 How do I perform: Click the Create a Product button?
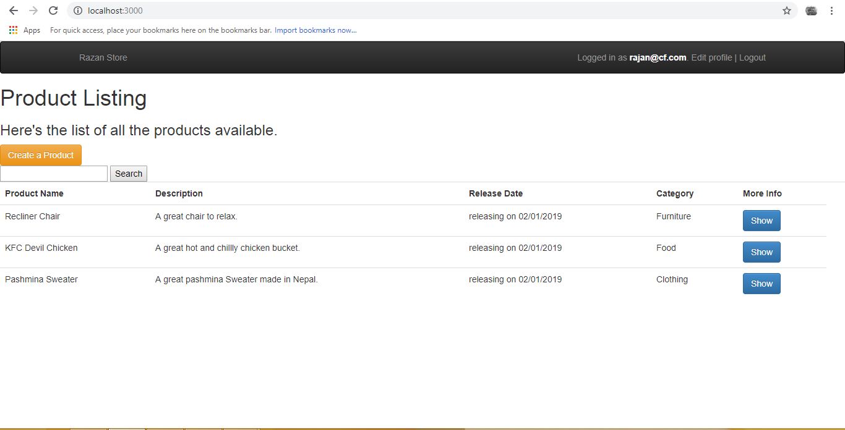[41, 155]
